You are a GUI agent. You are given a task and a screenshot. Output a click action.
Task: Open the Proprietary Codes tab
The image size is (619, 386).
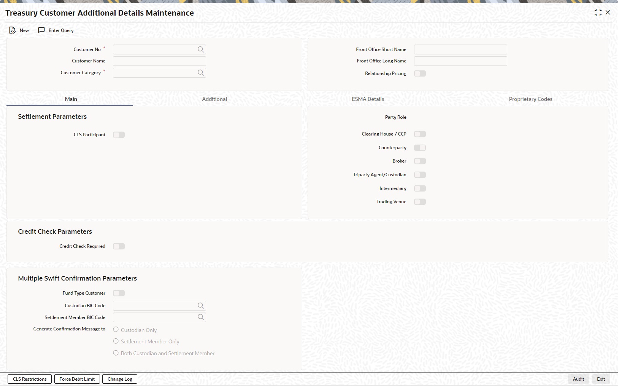point(530,99)
